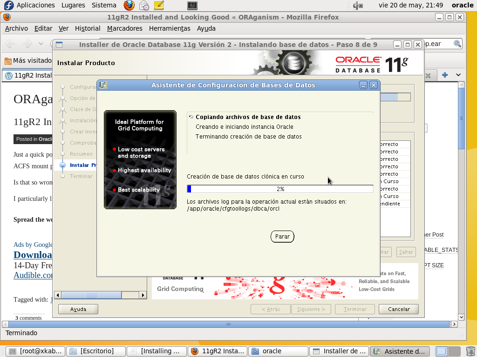Open the notes launcher in top panel
The image size is (477, 357).
[x=159, y=5]
